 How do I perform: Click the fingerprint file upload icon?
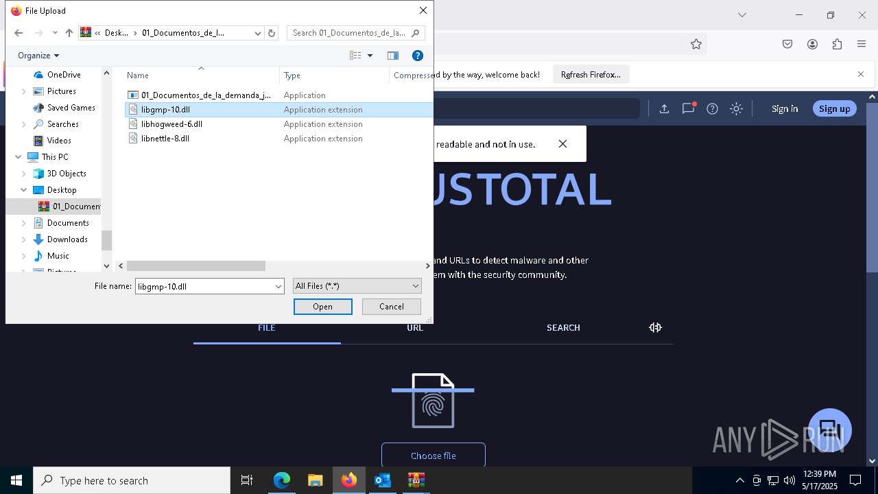pos(433,401)
